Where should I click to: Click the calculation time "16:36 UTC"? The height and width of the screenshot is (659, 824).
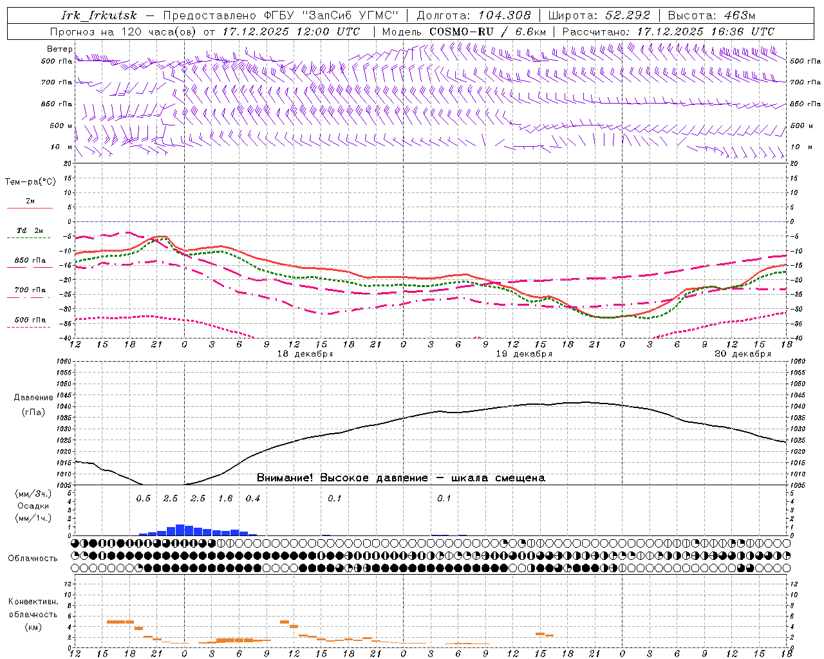pos(740,32)
